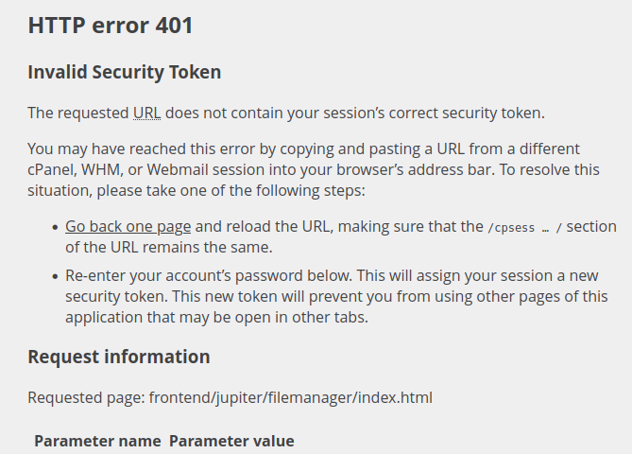
Task: Click the "Parameter value" column header
Action: click(x=231, y=441)
